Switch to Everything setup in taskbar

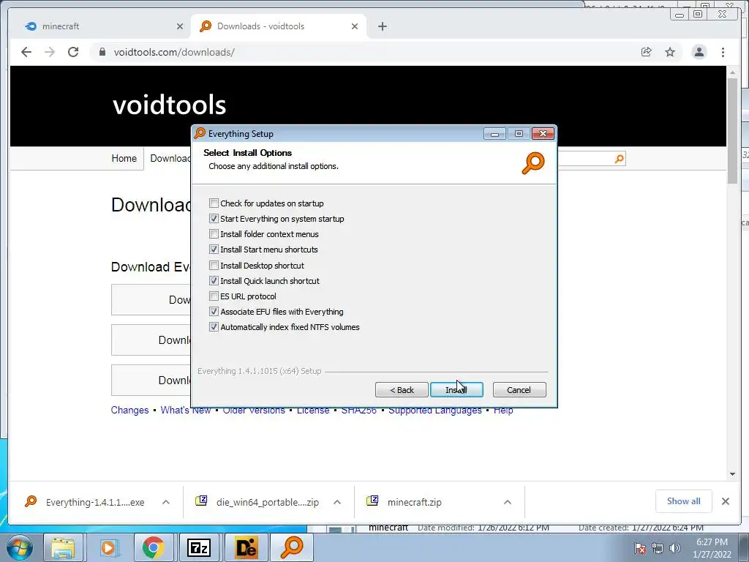click(292, 547)
